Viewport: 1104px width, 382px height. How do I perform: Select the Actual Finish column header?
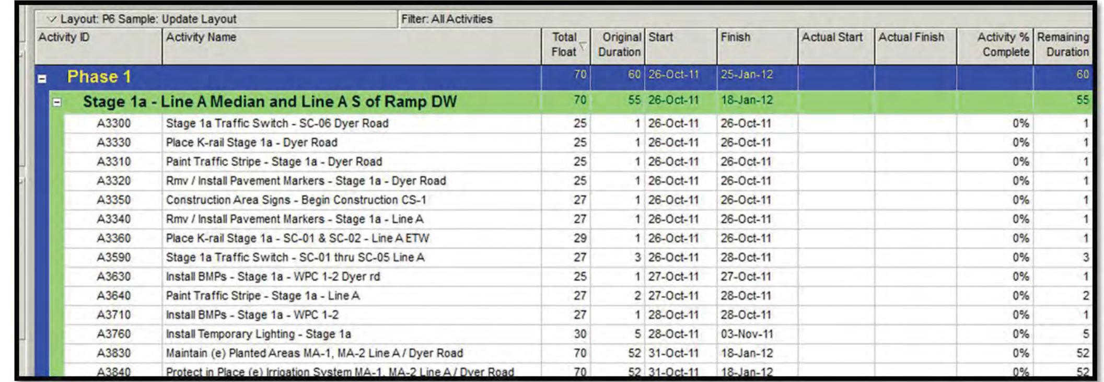(x=915, y=45)
